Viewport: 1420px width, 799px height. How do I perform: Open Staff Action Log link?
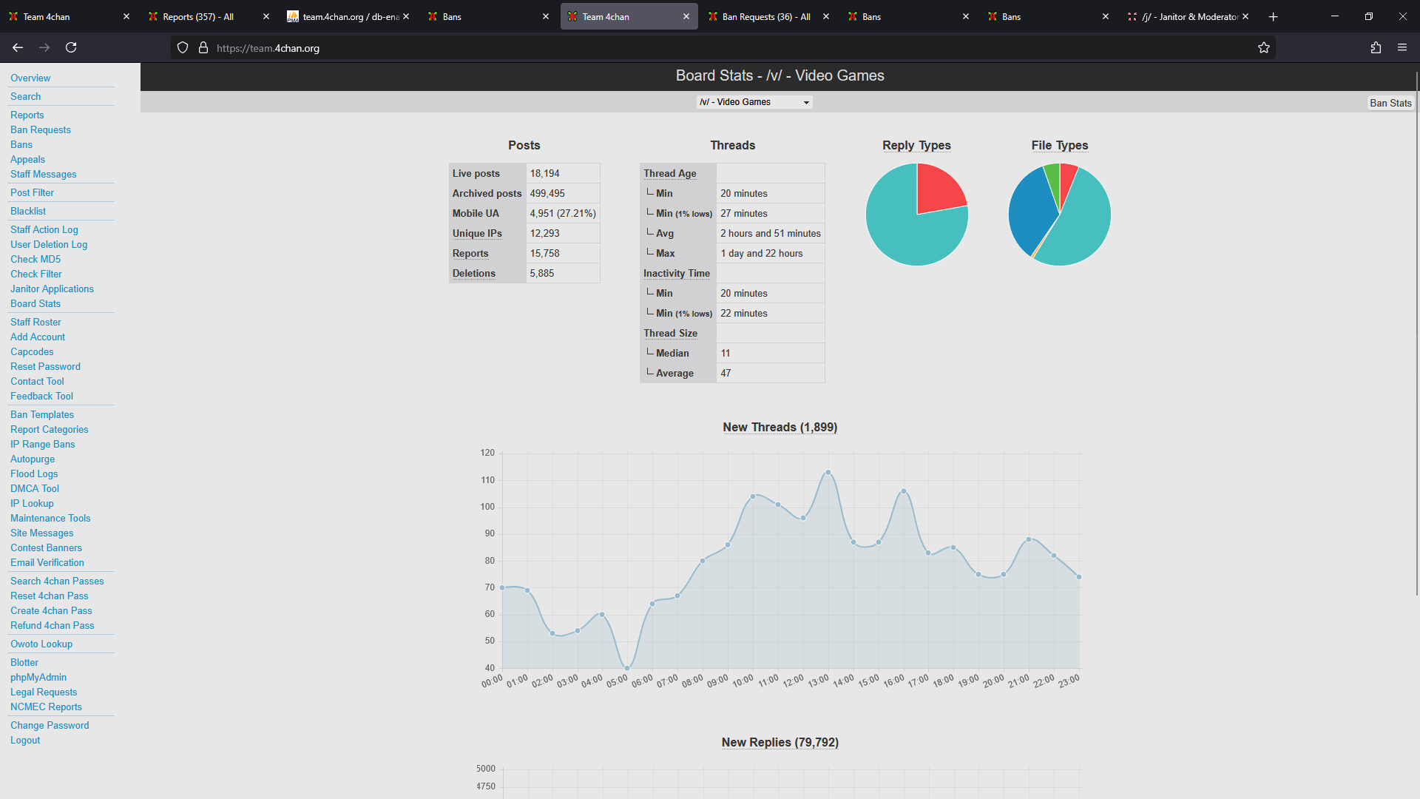coord(44,229)
